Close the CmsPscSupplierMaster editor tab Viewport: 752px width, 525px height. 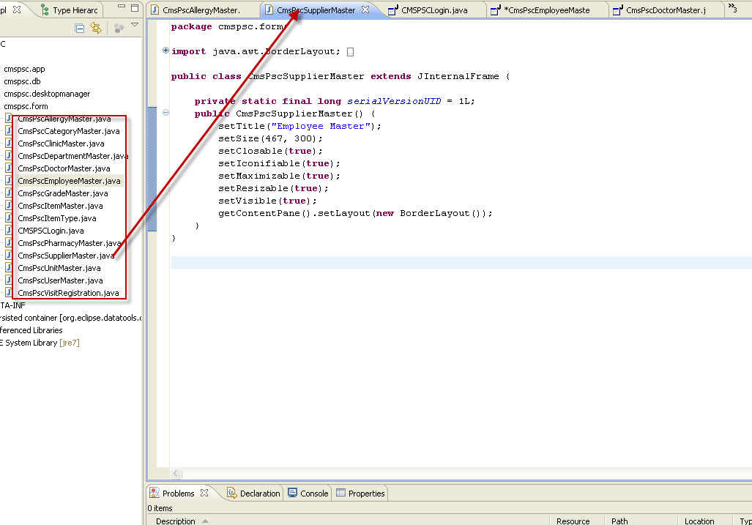[365, 10]
